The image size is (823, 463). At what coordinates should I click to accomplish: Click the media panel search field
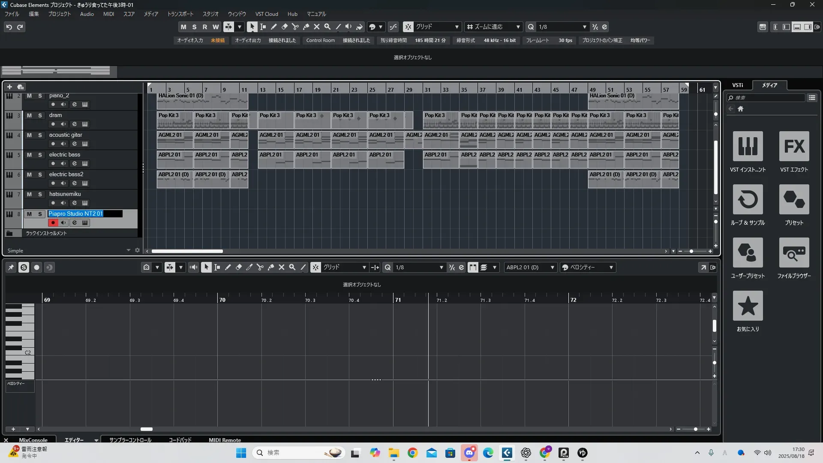pyautogui.click(x=767, y=98)
